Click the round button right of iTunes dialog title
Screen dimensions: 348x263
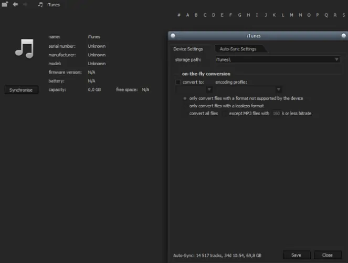[344, 36]
